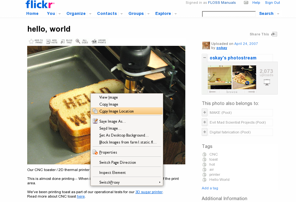Click the Add Note icon
The image size is (296, 202).
pyautogui.click(x=48, y=41)
